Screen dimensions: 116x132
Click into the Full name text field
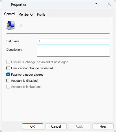(x=73, y=41)
